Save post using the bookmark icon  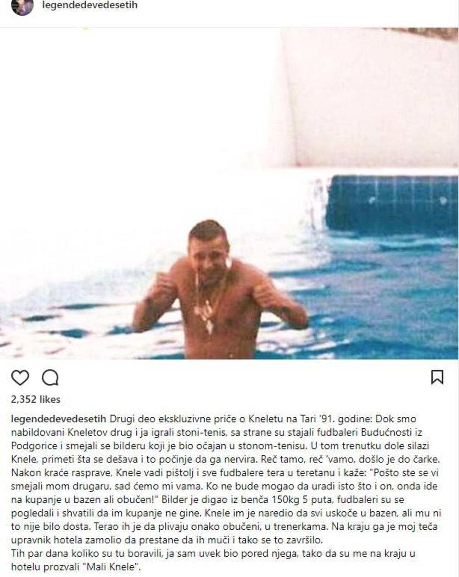click(x=437, y=377)
